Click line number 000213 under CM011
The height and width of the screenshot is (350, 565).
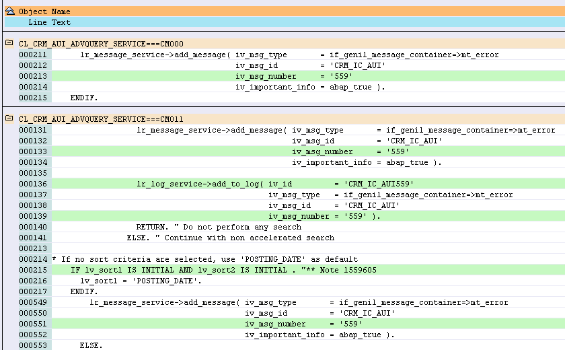coord(33,248)
